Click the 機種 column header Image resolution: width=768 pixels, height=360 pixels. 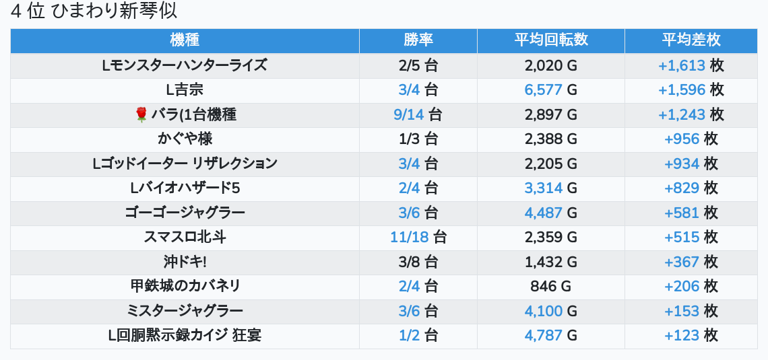click(185, 40)
